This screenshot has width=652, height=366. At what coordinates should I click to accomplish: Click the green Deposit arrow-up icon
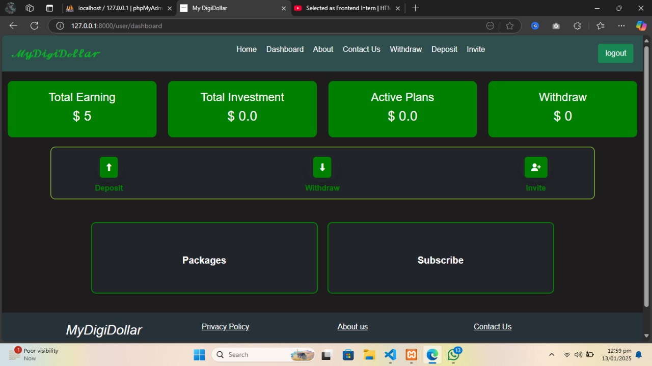[x=109, y=167]
